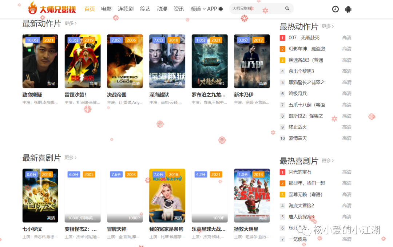Click the 冒牌天神 title link
Screen dimensions: 393x247
click(116, 229)
